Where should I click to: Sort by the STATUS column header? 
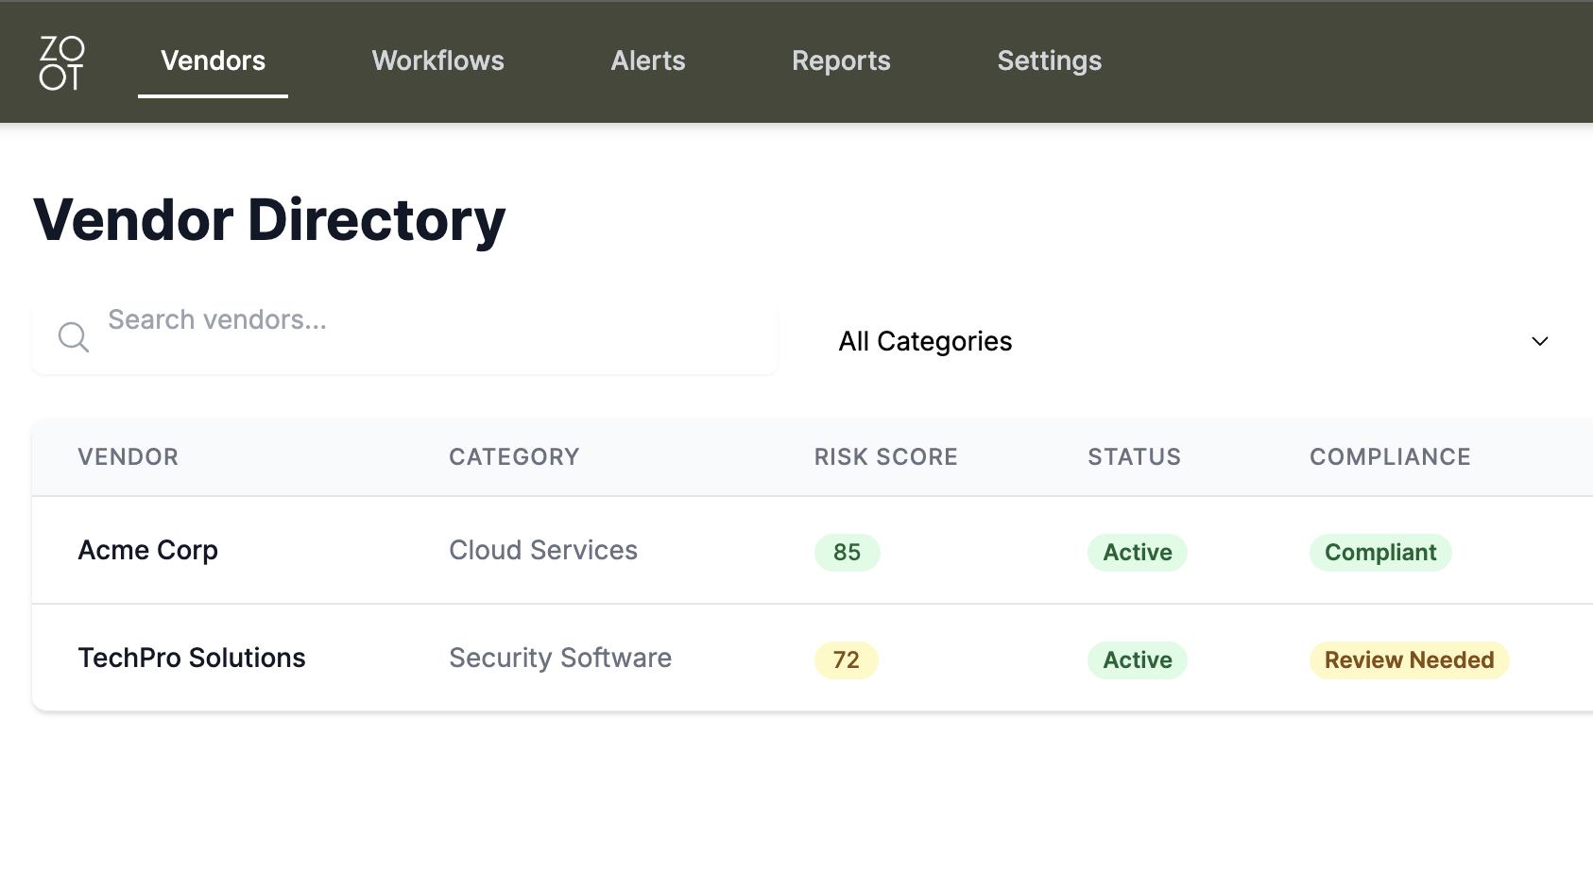coord(1135,457)
